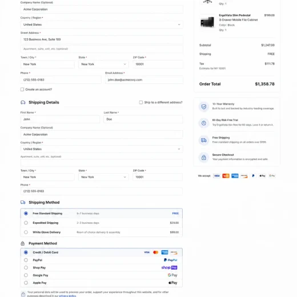Open billing State dropdown showing New York
Screen dimensions: 297x297
tap(103, 64)
